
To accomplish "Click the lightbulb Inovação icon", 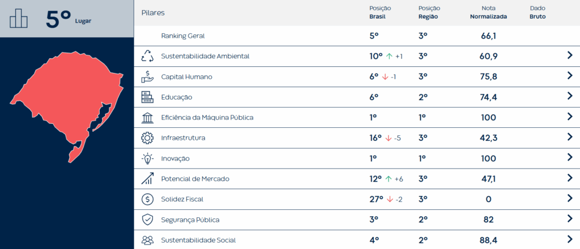I will pos(147,158).
